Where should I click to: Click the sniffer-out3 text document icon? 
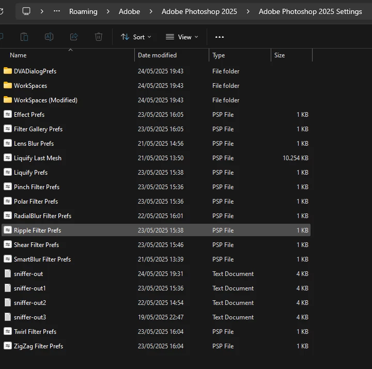pos(8,317)
